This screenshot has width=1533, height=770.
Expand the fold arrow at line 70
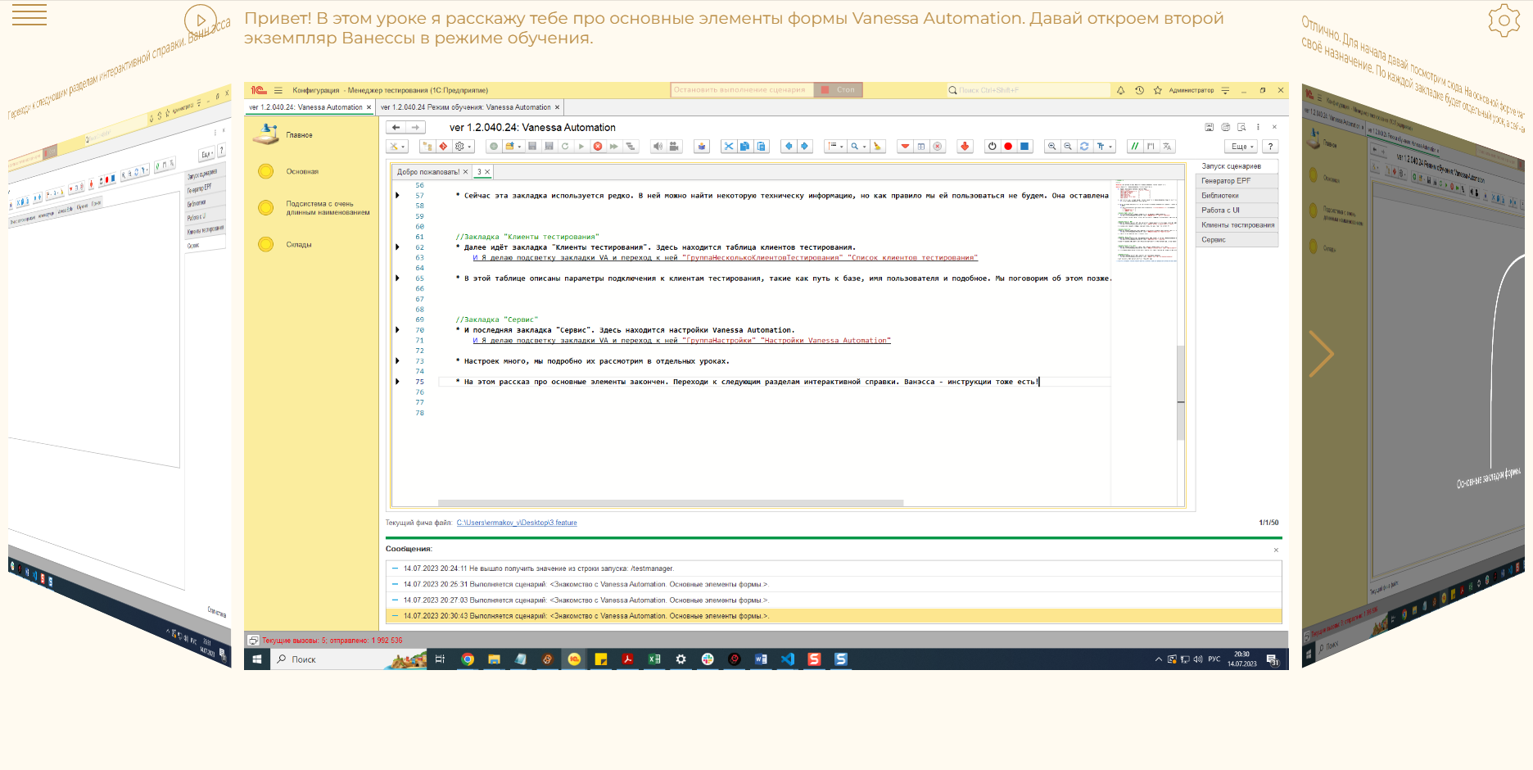pos(398,330)
